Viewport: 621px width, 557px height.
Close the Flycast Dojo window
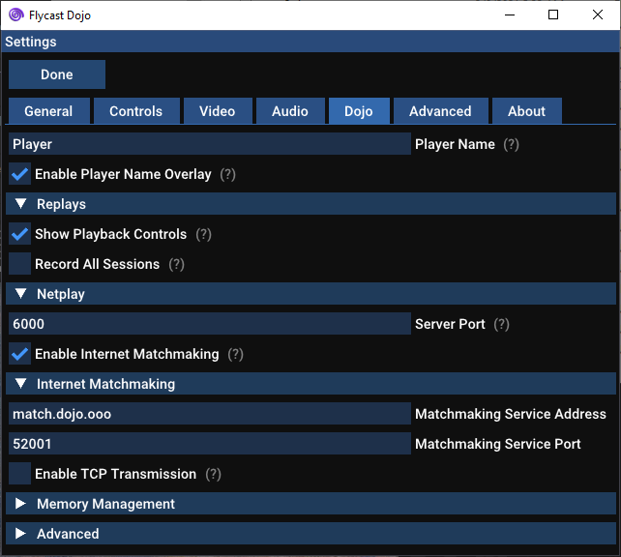click(x=598, y=15)
